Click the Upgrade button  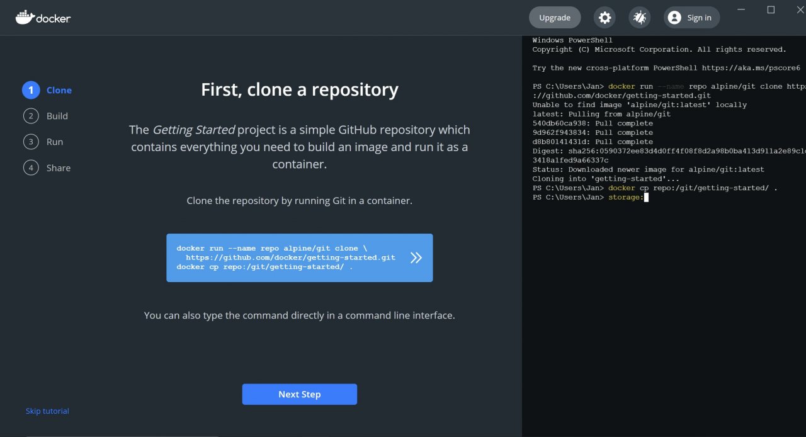[555, 17]
